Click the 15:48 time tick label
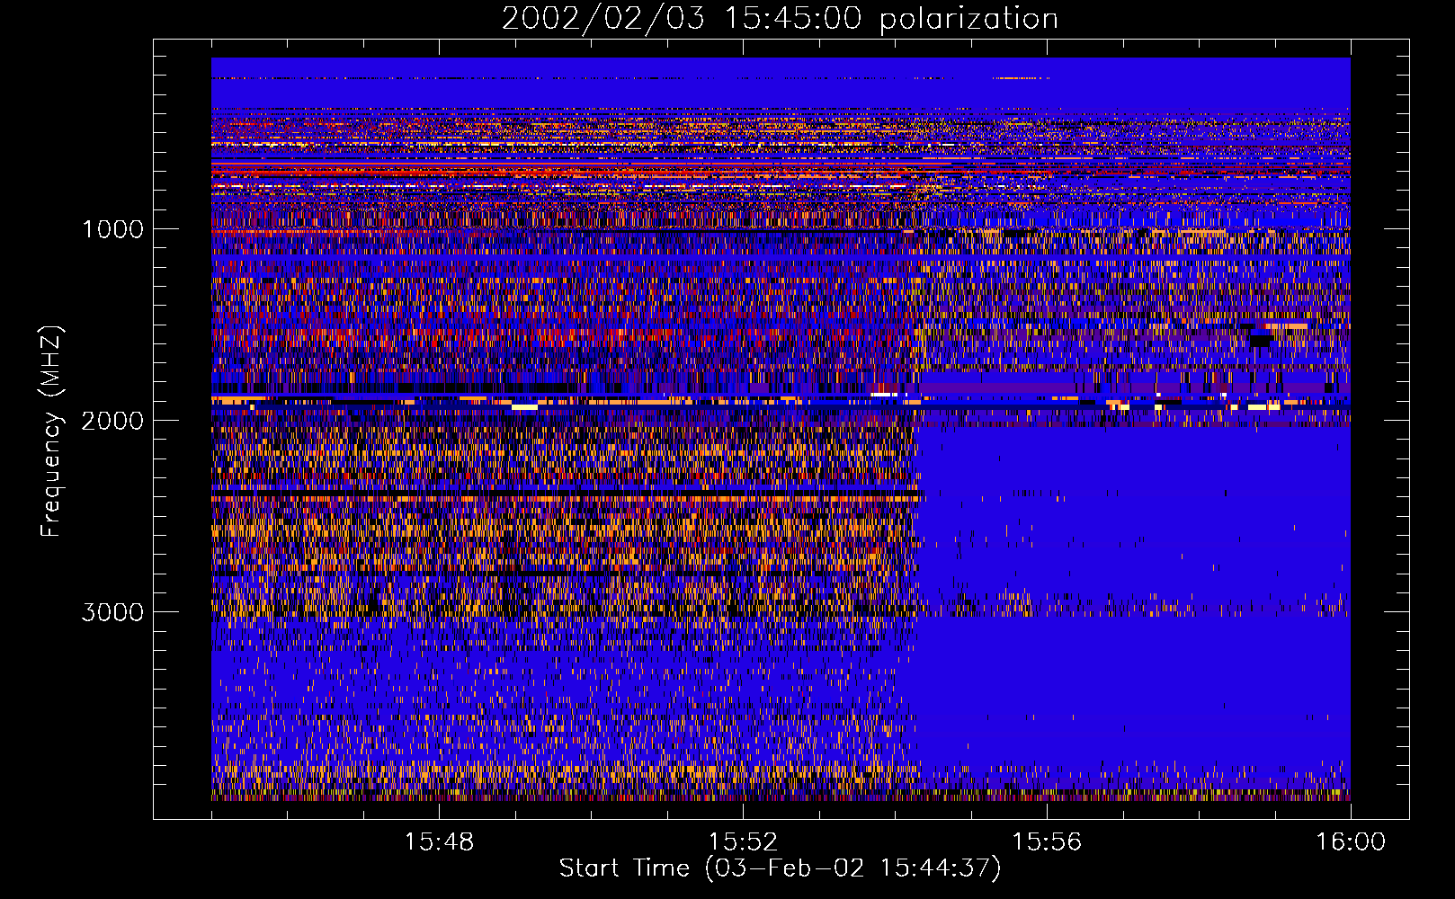The height and width of the screenshot is (899, 1455). click(439, 842)
